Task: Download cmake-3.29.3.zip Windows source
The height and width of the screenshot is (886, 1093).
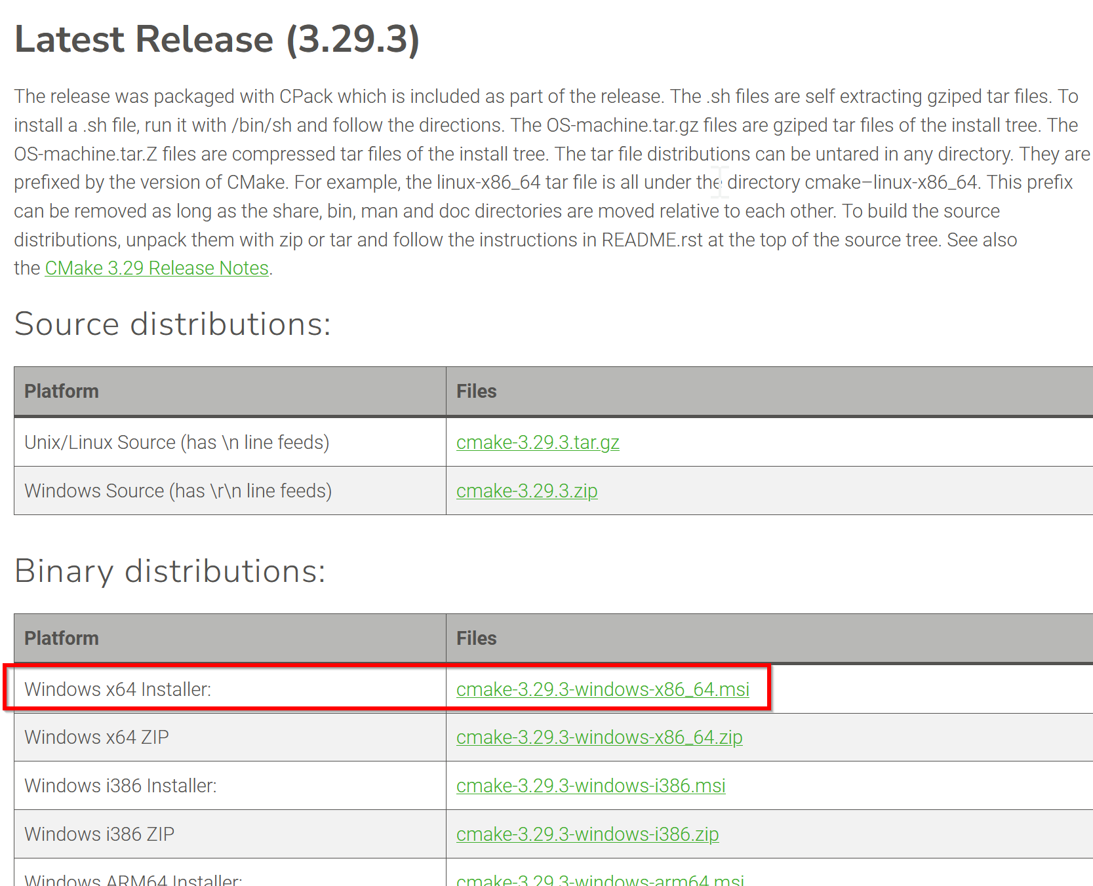Action: click(x=527, y=491)
